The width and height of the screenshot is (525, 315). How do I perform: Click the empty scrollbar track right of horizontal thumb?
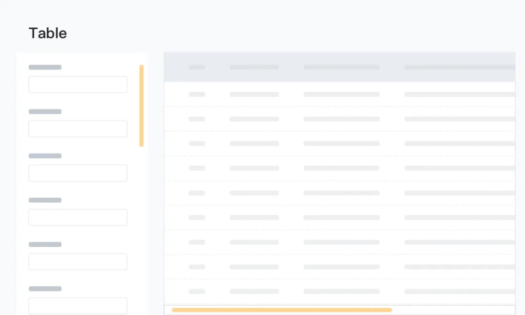click(x=452, y=310)
